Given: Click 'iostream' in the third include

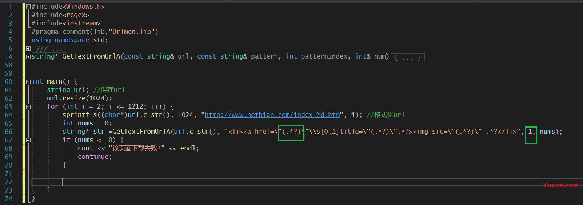Looking at the screenshot, I should click(81, 23).
